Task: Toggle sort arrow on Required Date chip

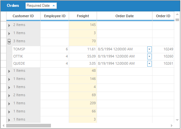Action: (x=54, y=6)
